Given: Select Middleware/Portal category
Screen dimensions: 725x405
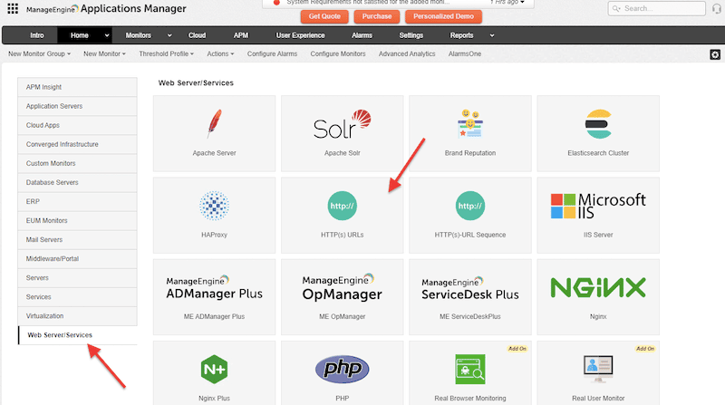Looking at the screenshot, I should tap(77, 259).
